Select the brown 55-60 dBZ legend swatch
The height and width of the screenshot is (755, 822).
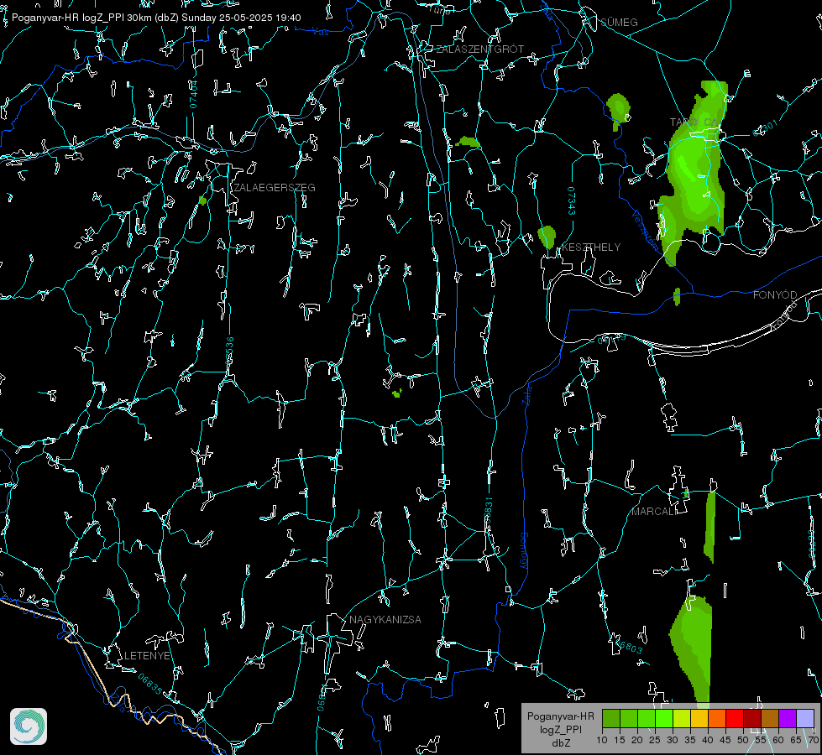pyautogui.click(x=770, y=718)
